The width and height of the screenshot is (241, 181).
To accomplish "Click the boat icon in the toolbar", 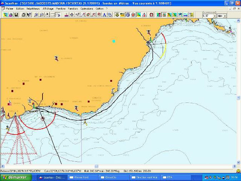I will point(66,15).
